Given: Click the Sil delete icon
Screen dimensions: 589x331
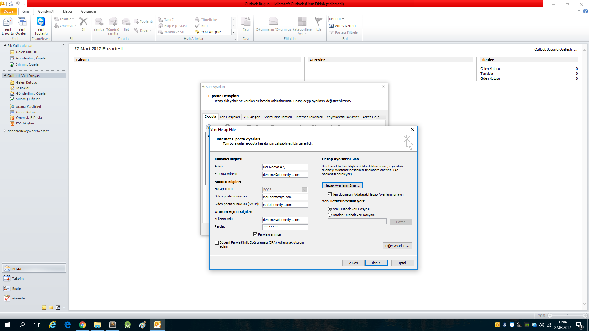Looking at the screenshot, I should (x=83, y=22).
